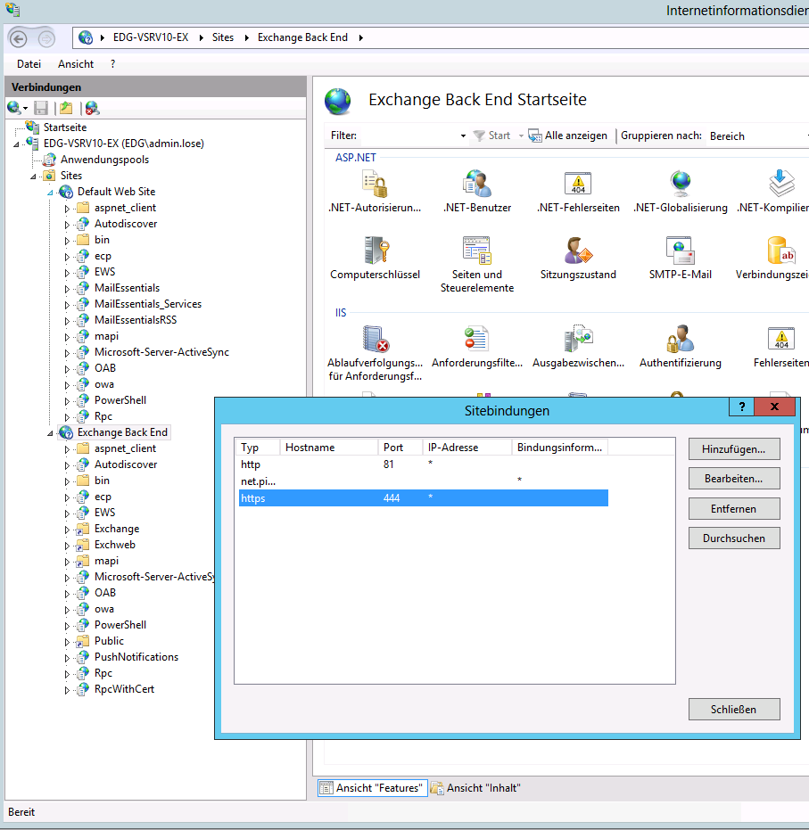
Task: Open the Gruppieren nach Bereich combo box
Action: pos(757,136)
